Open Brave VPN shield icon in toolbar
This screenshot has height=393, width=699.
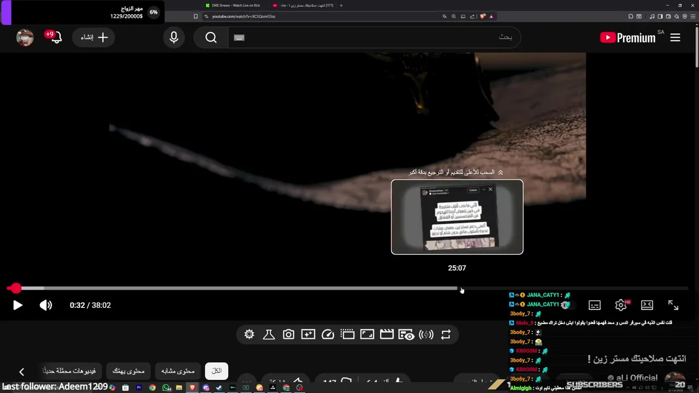685,16
